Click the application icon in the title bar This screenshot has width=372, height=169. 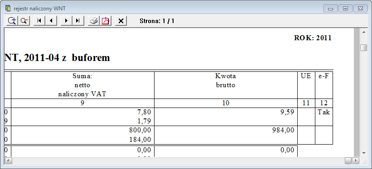click(x=8, y=9)
